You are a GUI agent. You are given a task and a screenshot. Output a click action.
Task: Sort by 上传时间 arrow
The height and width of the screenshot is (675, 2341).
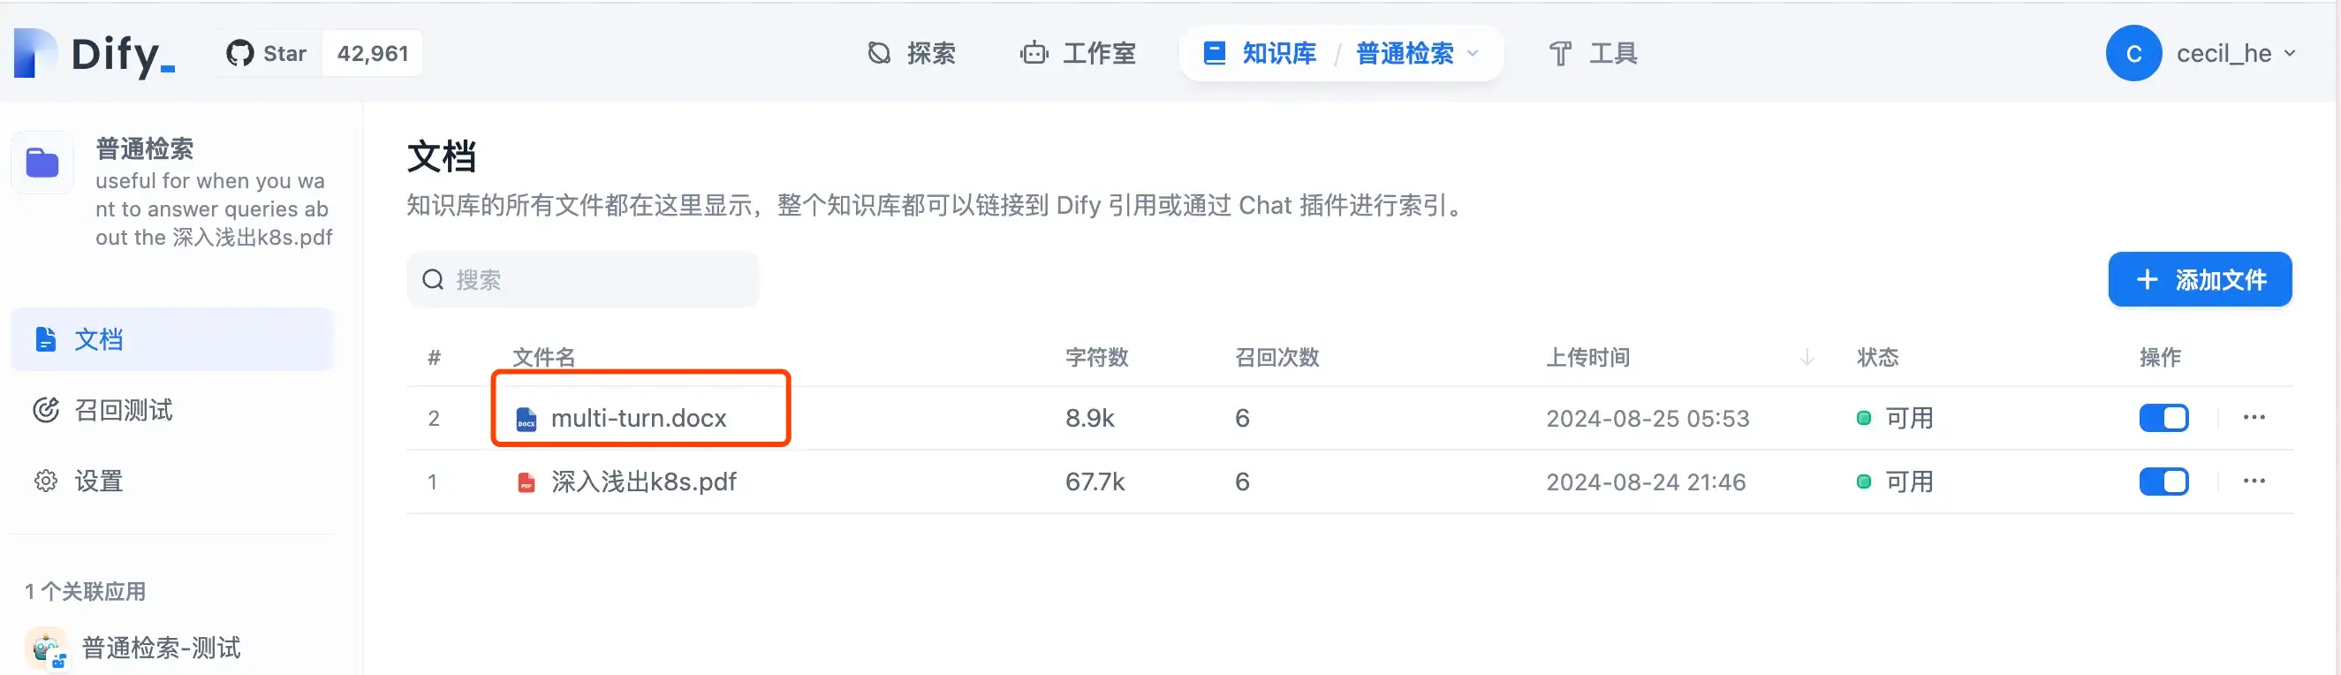tap(1807, 358)
